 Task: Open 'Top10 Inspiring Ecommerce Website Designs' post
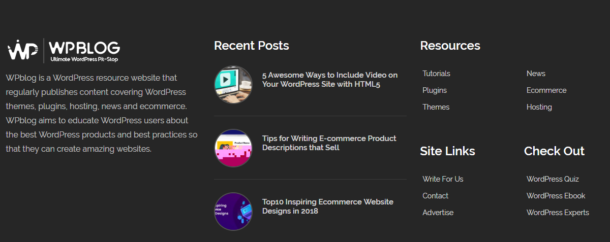click(x=328, y=206)
